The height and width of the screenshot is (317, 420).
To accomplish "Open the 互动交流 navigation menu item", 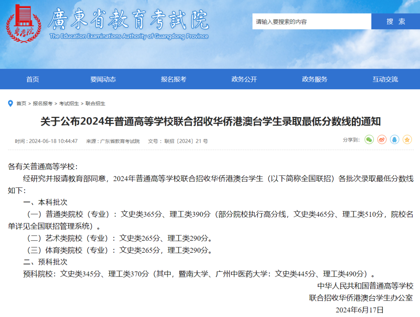I will pos(385,79).
